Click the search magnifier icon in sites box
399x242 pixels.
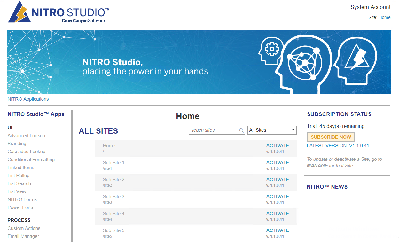click(241, 130)
